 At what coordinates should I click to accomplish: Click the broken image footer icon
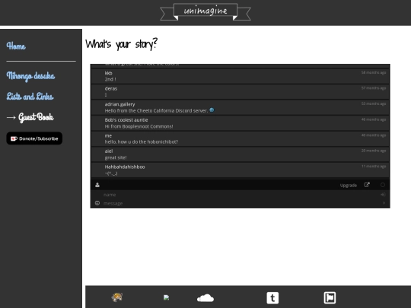(x=166, y=297)
